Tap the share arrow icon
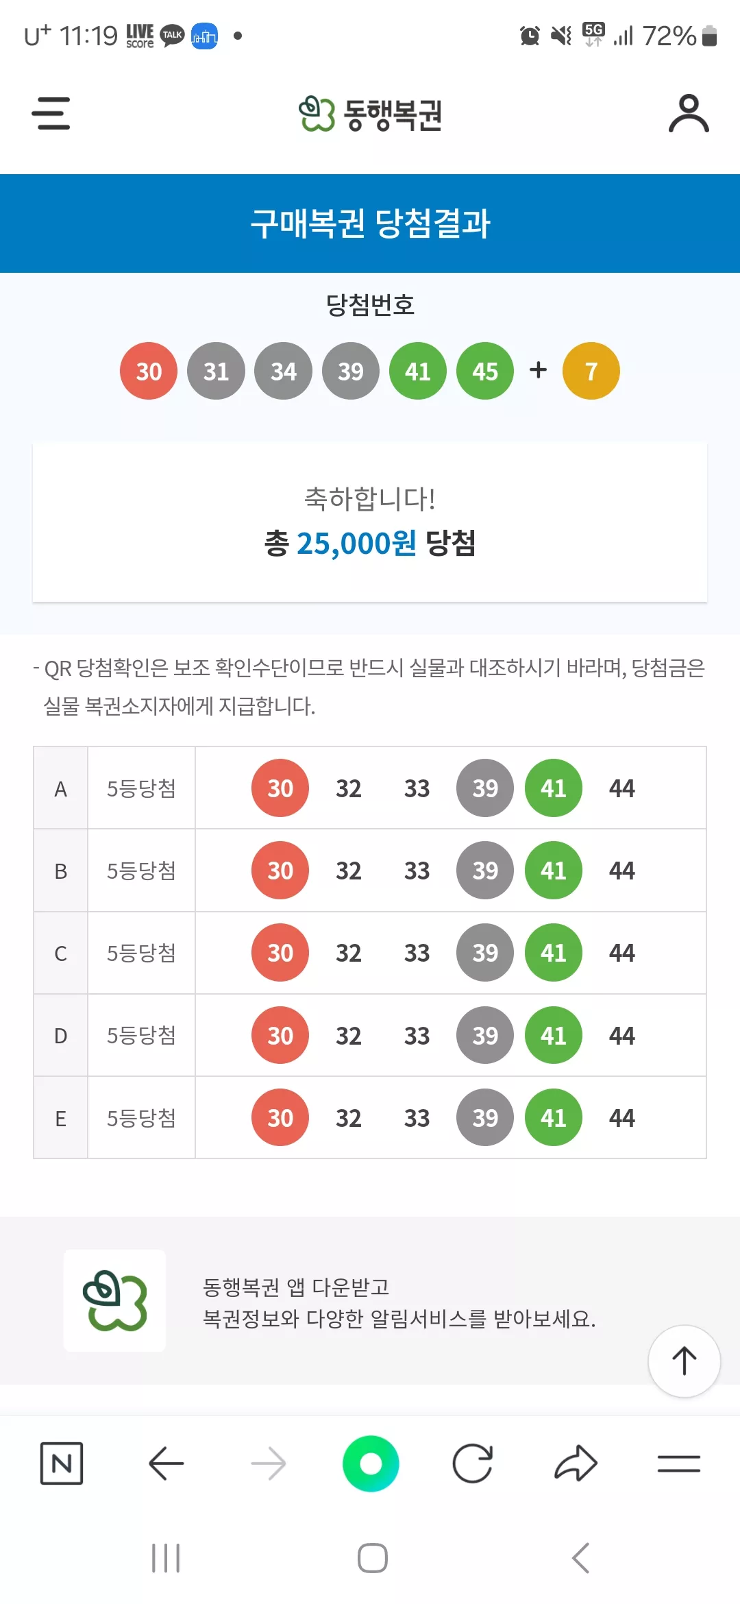The width and height of the screenshot is (740, 1604). [576, 1463]
